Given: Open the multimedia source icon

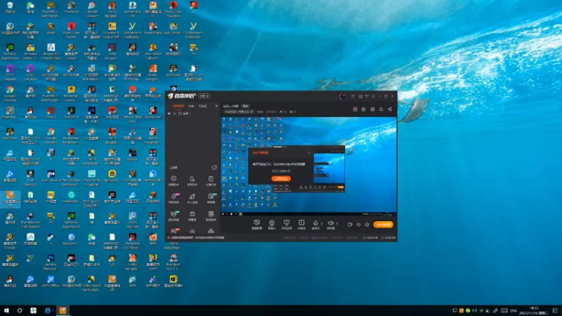Looking at the screenshot, I should coord(301,223).
